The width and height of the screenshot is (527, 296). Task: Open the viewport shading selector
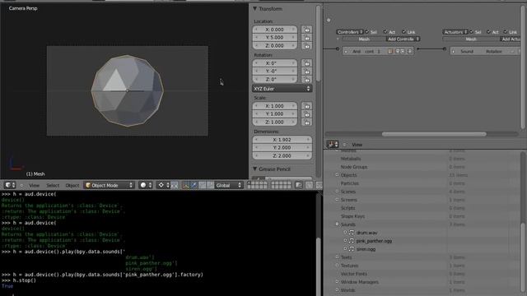146,185
